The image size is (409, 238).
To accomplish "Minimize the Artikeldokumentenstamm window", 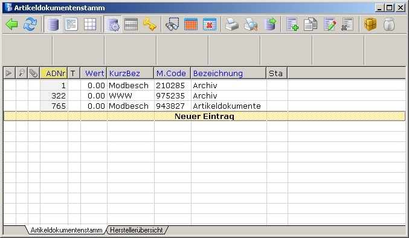I will (379, 8).
